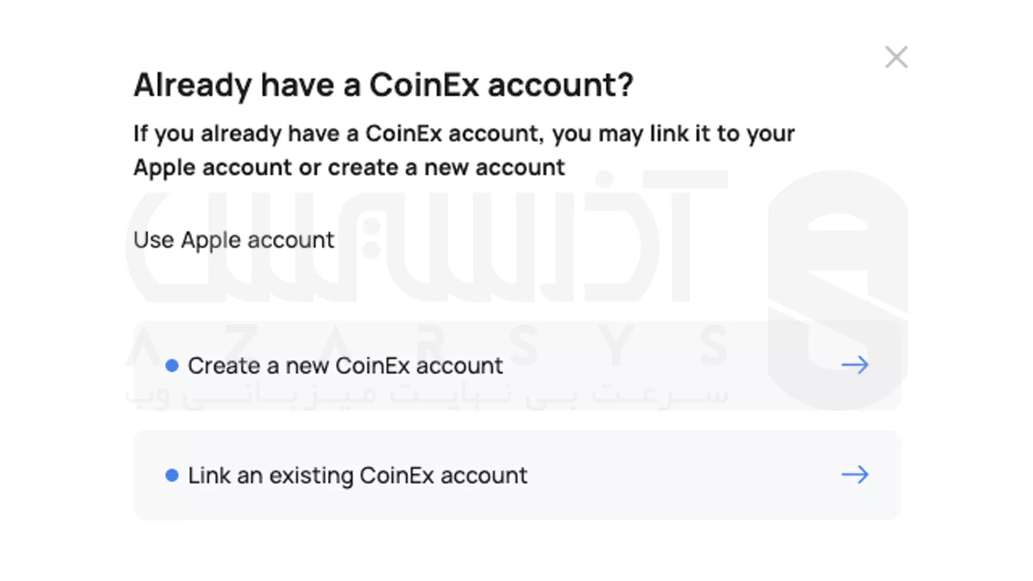Click the Already have a CoinEx account heading
This screenshot has height=581, width=1033.
pos(384,84)
